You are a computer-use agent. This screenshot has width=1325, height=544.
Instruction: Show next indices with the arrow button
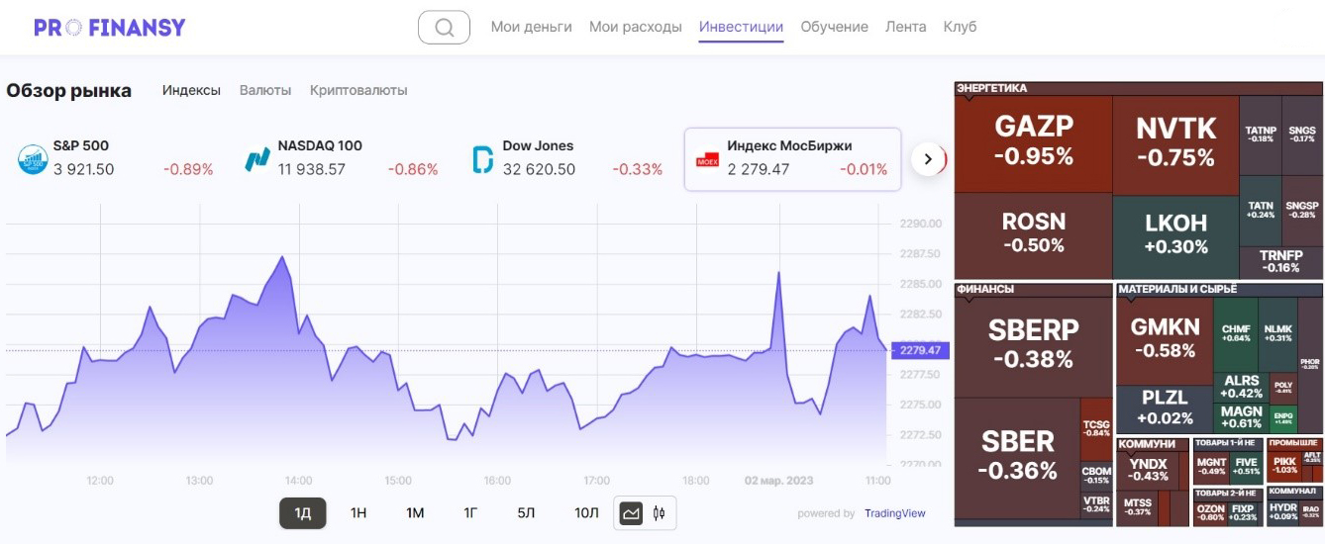pos(928,158)
